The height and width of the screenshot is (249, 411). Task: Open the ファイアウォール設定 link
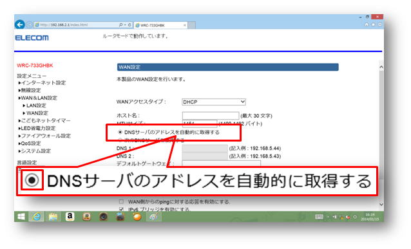tap(44, 136)
